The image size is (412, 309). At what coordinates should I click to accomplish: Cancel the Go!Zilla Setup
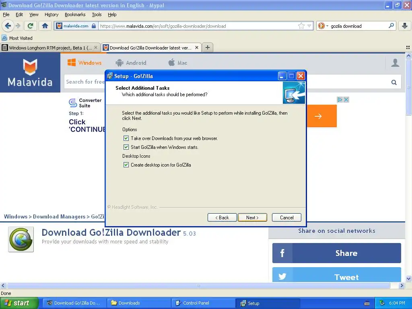286,218
